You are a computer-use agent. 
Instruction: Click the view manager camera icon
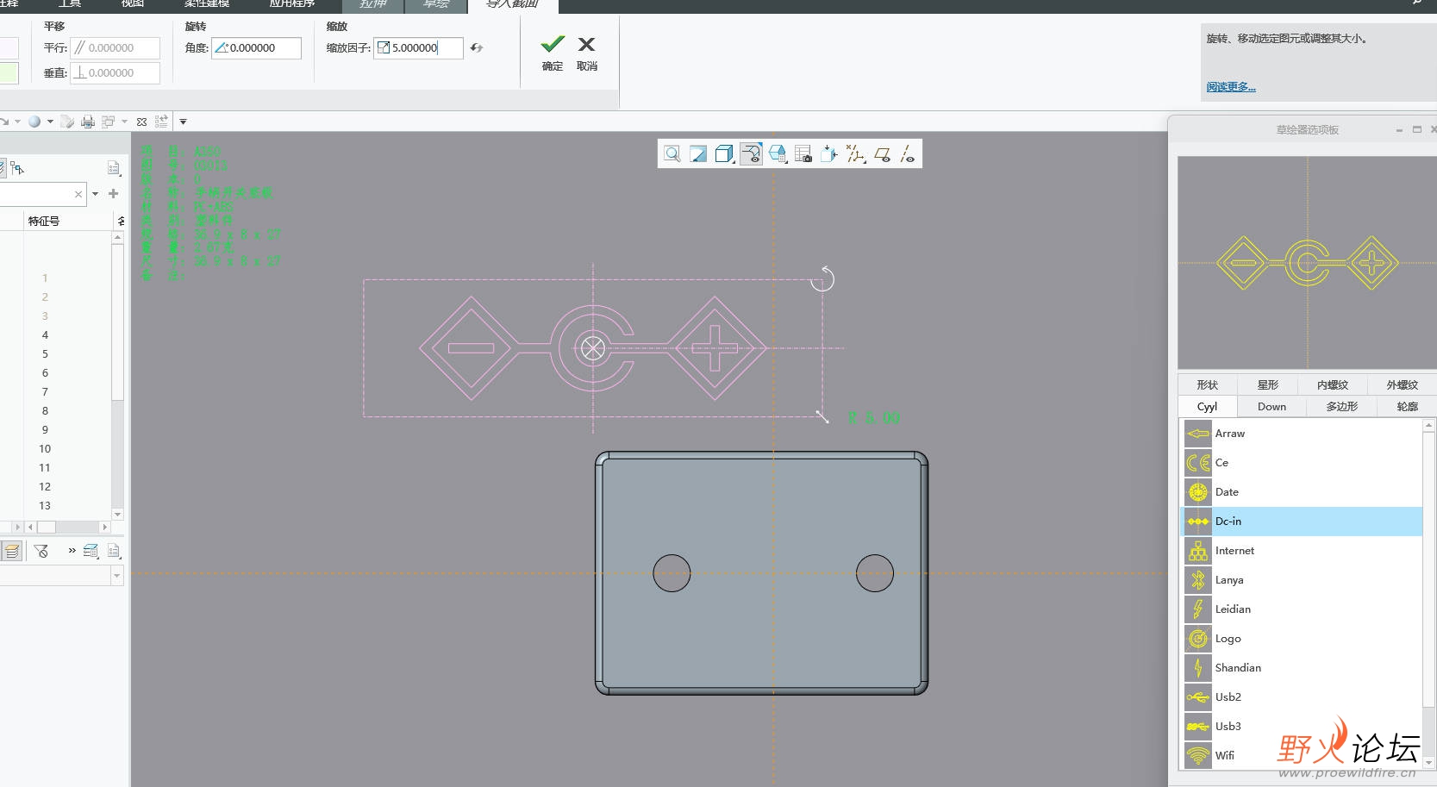(803, 154)
